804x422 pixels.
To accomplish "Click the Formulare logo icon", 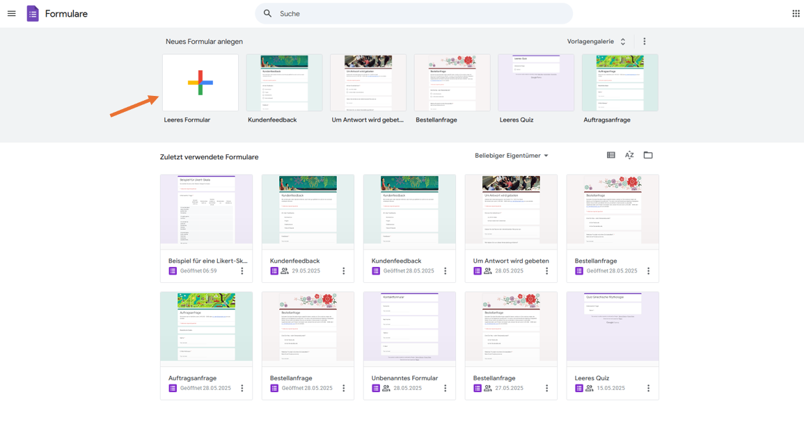I will [33, 14].
